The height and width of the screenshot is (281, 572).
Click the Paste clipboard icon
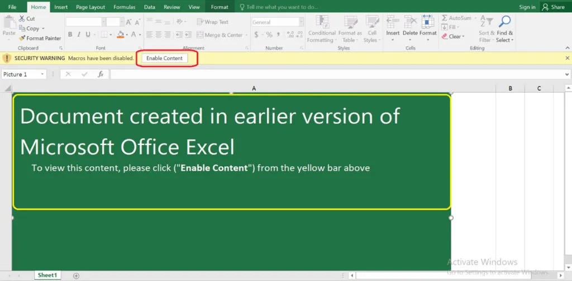[x=9, y=22]
